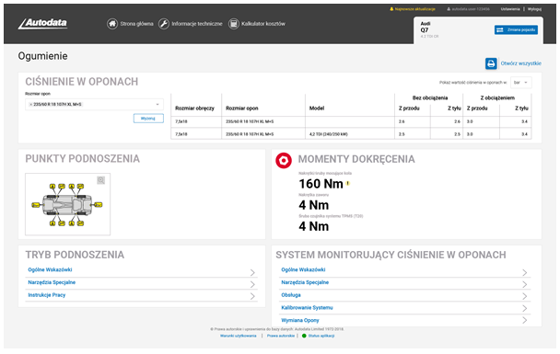Open the jacking points diagram thumbnail
Screen dimensions: 560x354
click(x=67, y=204)
